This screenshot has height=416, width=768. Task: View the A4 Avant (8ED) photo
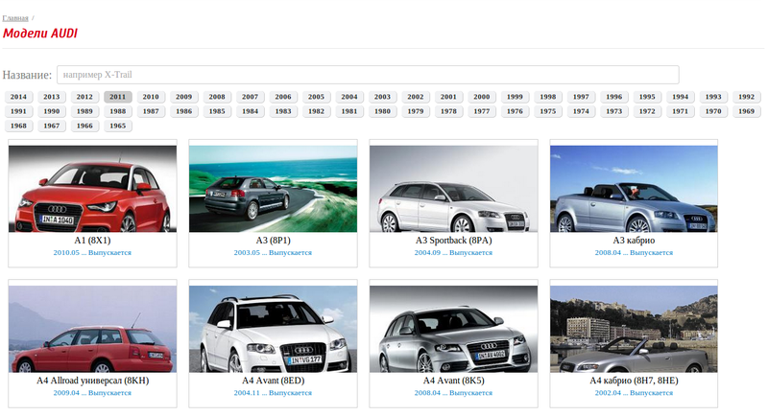273,329
